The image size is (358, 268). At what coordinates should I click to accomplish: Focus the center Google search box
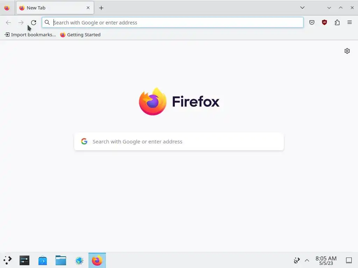(179, 142)
